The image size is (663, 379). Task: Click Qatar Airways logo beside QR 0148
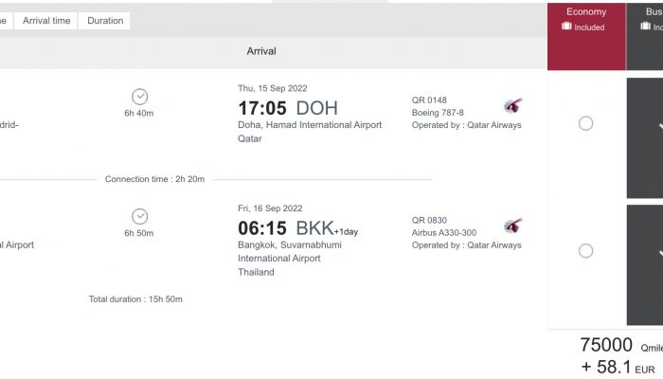pyautogui.click(x=513, y=105)
